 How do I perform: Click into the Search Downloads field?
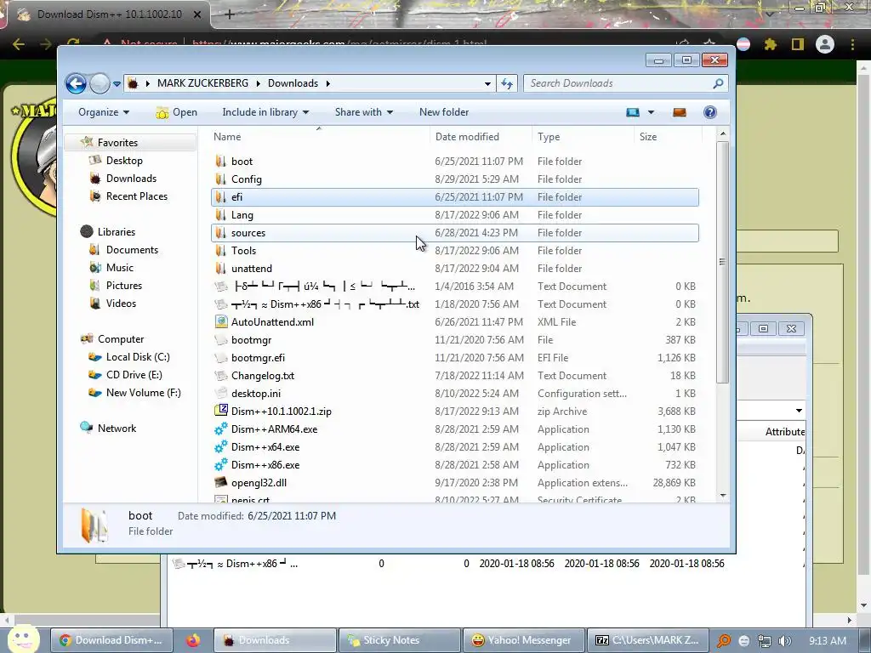click(625, 83)
